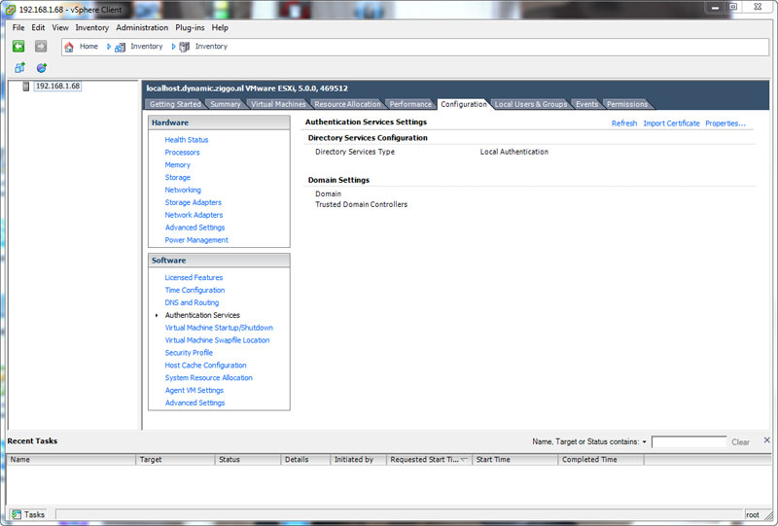Image resolution: width=778 pixels, height=526 pixels.
Task: Open Storage Adapters under Hardware
Action: click(193, 202)
